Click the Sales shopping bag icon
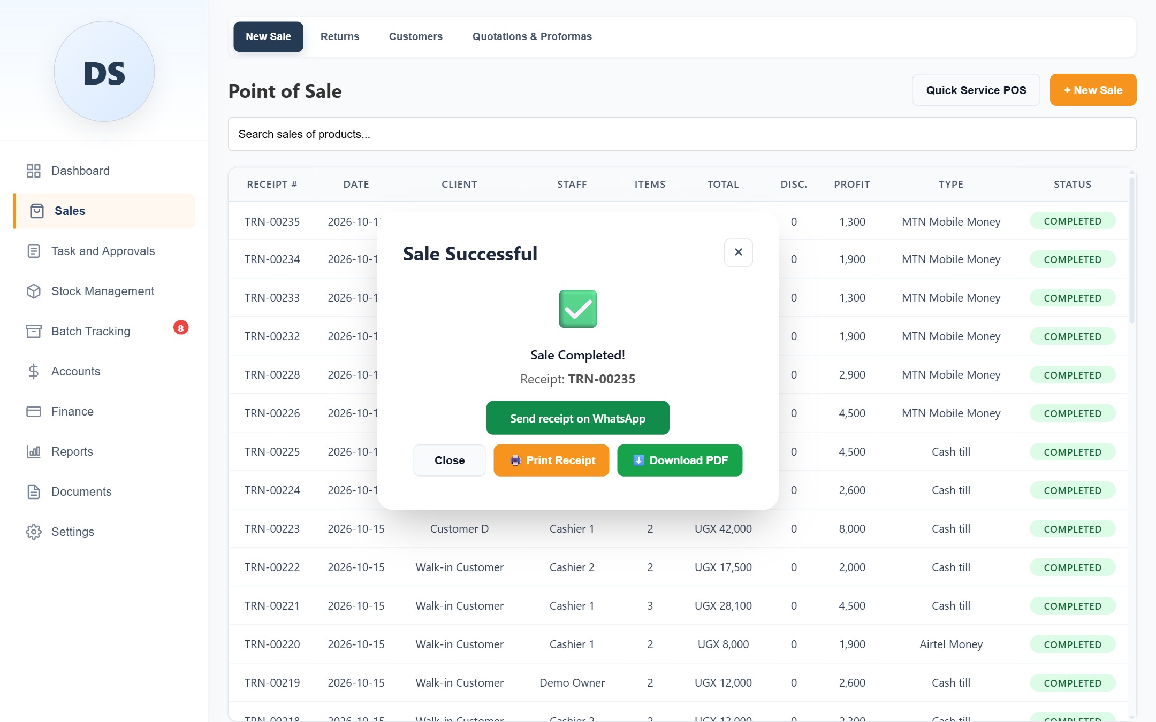The width and height of the screenshot is (1156, 722). 37,211
